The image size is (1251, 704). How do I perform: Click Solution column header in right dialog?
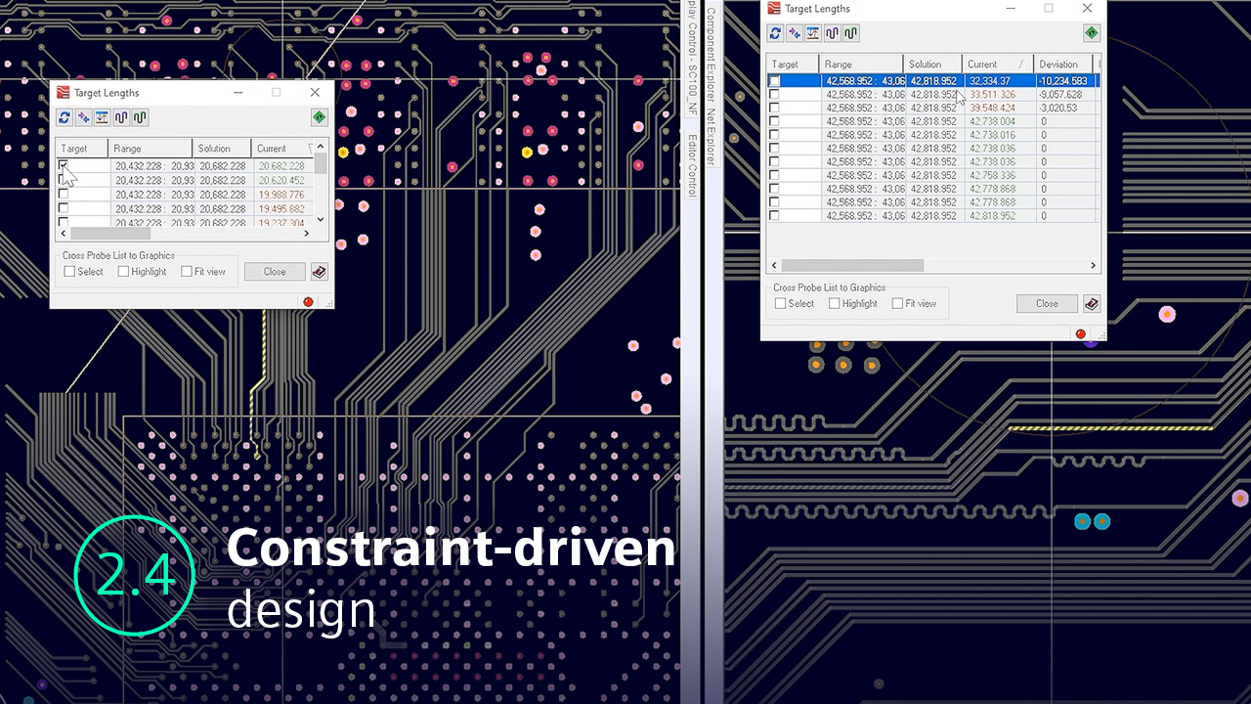point(933,65)
